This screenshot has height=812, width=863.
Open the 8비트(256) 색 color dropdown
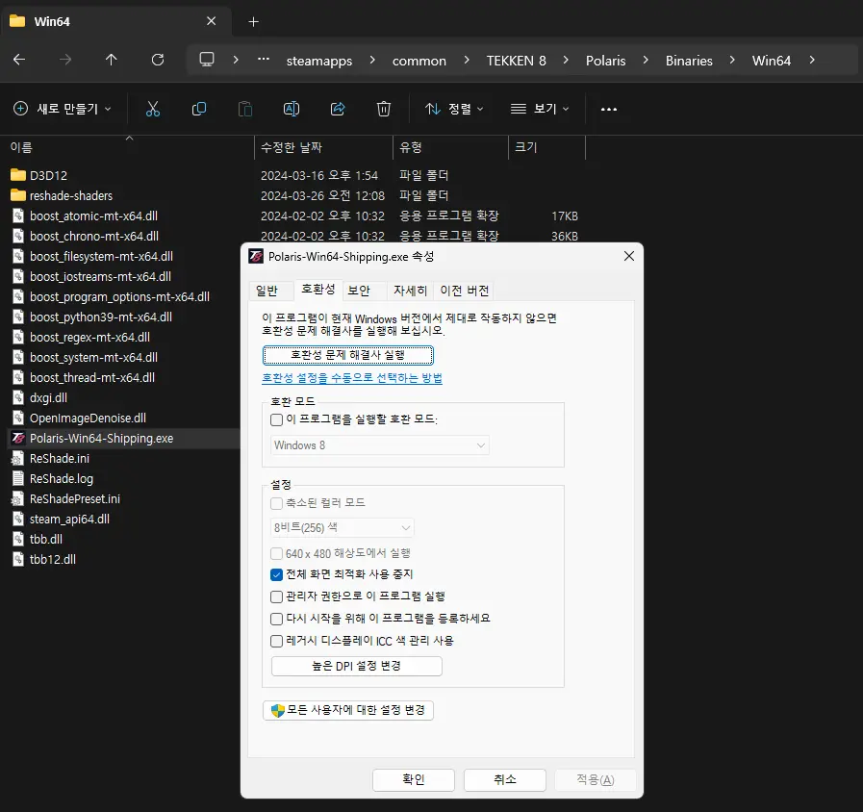(342, 527)
